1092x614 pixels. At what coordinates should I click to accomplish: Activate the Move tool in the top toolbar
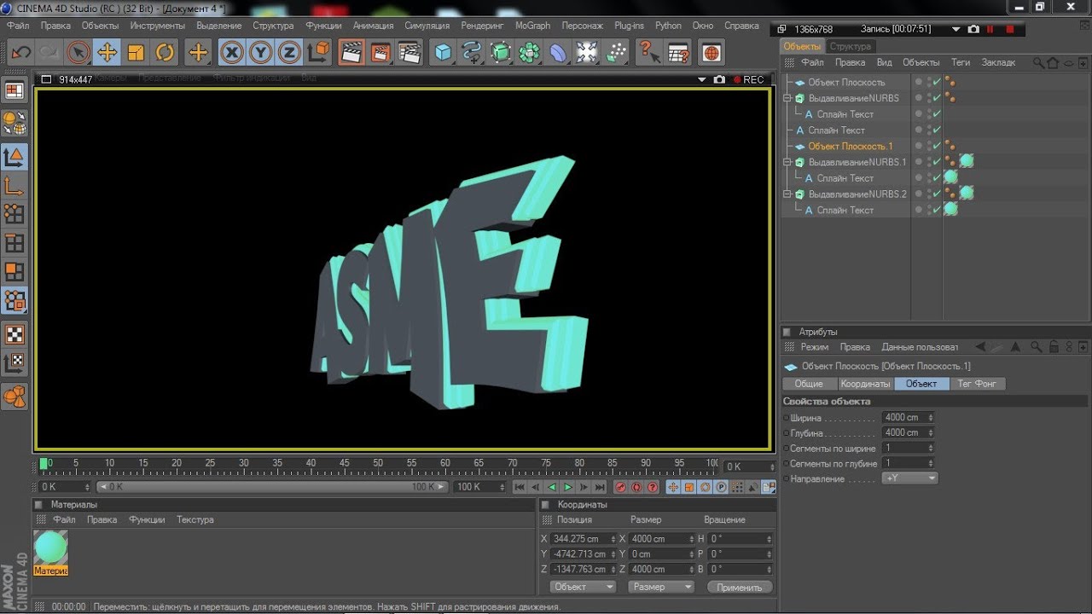107,53
